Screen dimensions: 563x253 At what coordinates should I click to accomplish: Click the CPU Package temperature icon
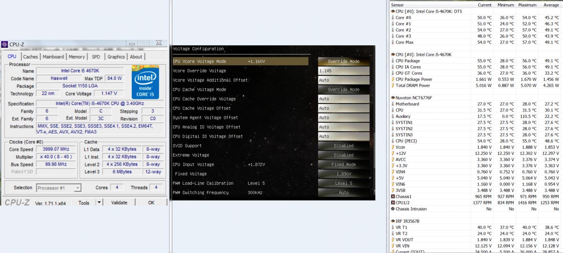pyautogui.click(x=393, y=61)
